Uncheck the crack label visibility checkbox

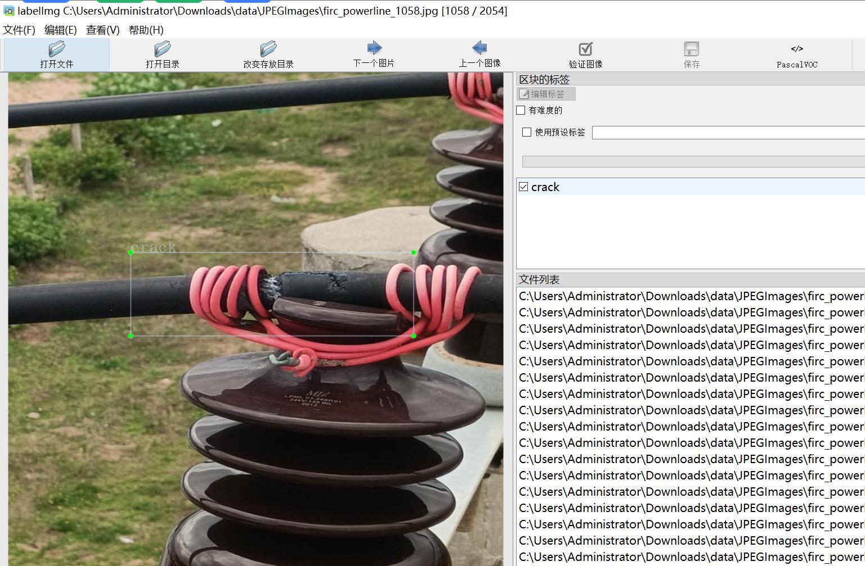[x=523, y=187]
